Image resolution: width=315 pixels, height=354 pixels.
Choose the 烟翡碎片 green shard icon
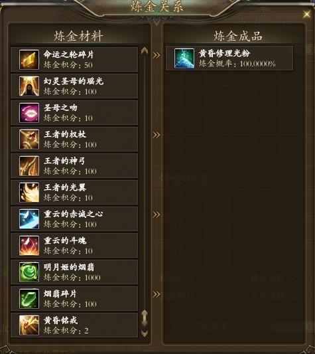pos(29,299)
